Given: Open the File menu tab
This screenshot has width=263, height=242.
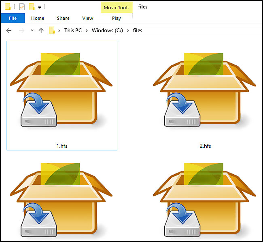Looking at the screenshot, I should tap(13, 18).
